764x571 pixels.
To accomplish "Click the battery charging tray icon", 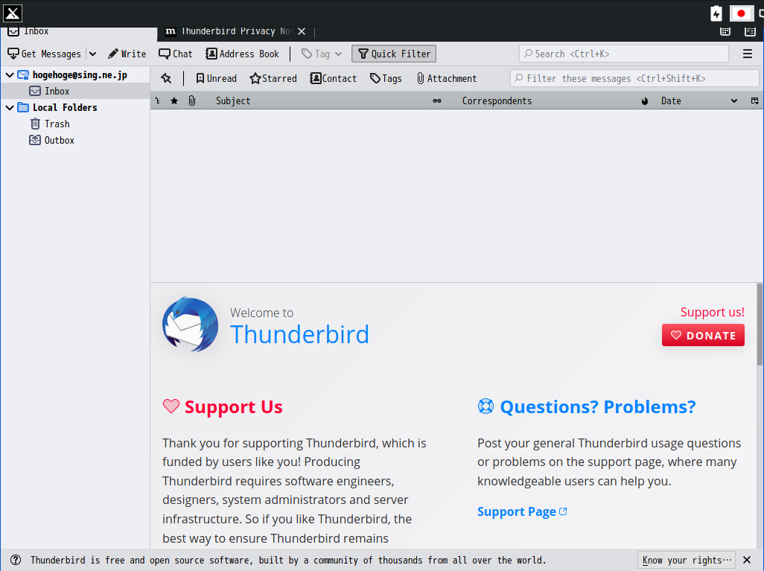I will click(716, 13).
